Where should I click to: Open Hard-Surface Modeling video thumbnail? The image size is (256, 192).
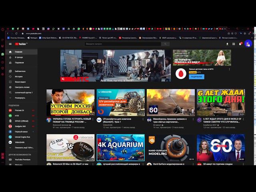(171, 148)
